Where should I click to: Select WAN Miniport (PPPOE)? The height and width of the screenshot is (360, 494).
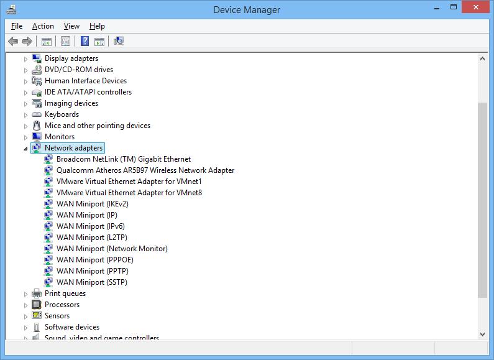95,260
